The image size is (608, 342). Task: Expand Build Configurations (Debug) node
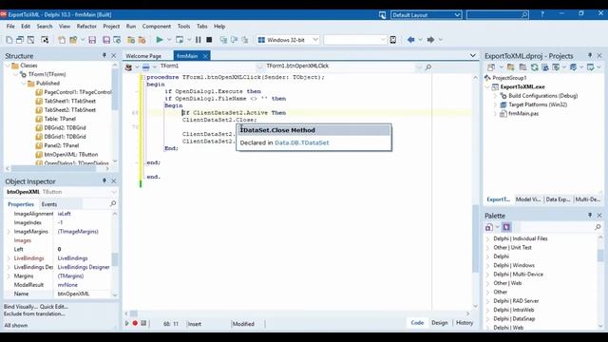495,95
